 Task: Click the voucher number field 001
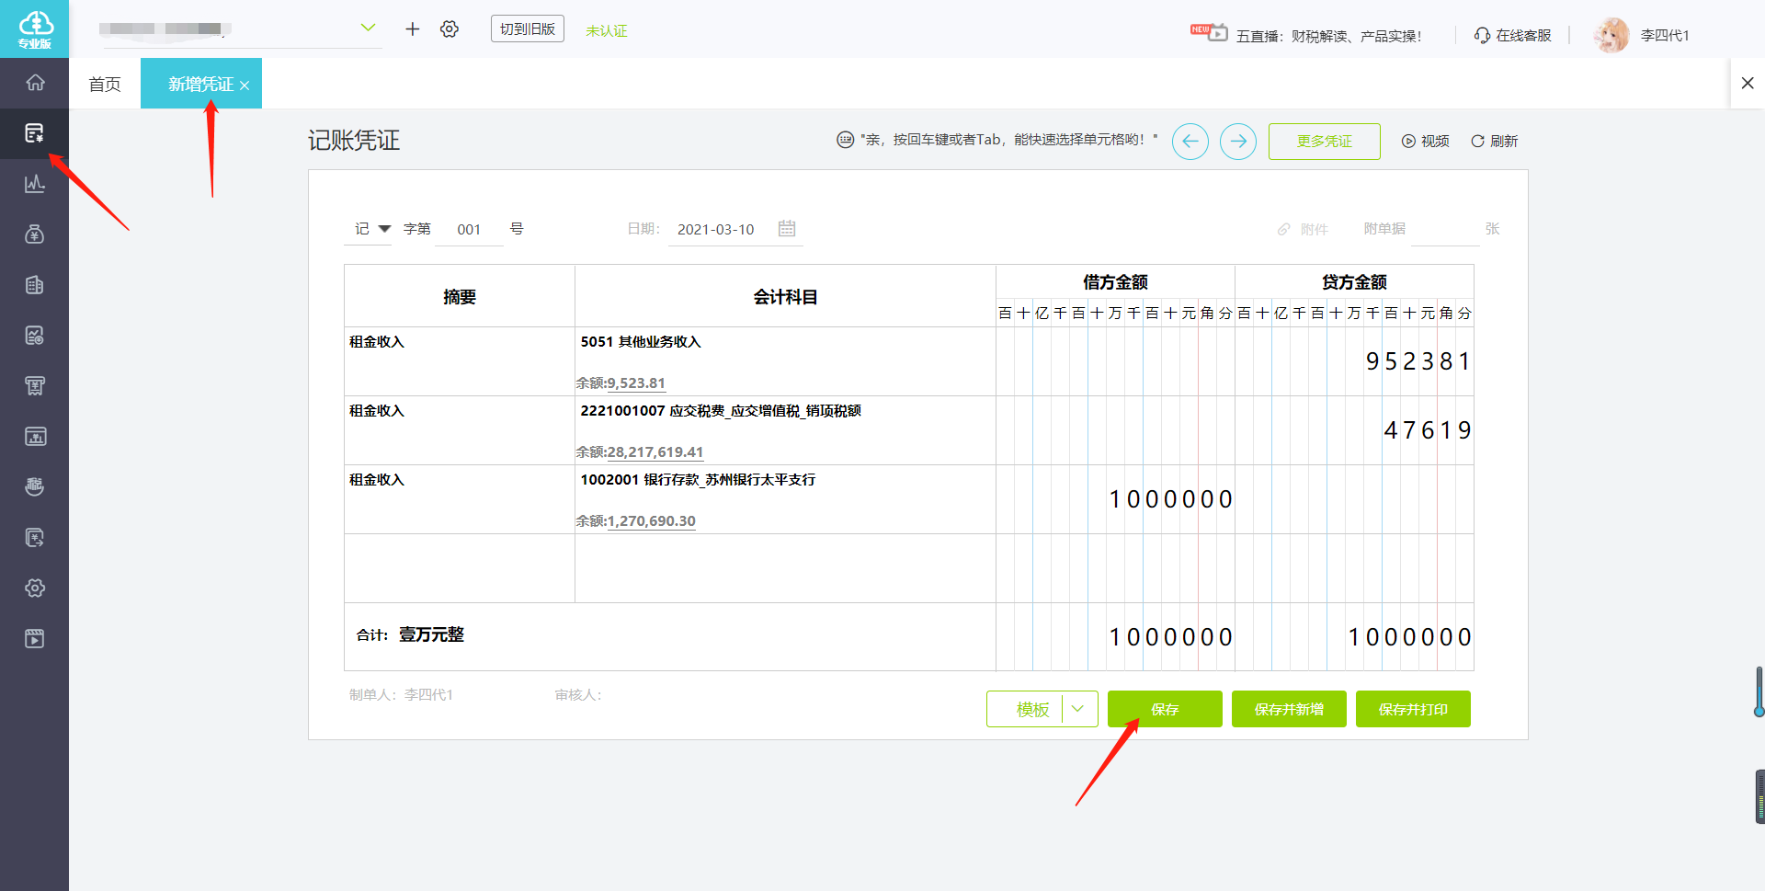tap(469, 230)
